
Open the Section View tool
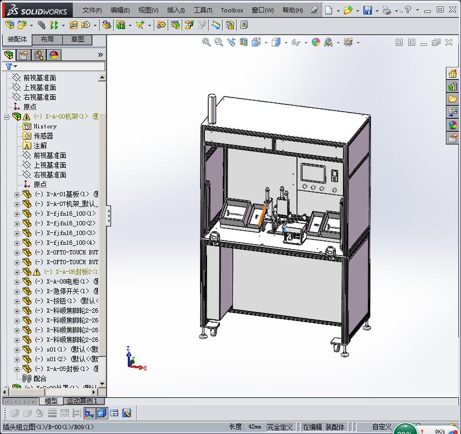[x=244, y=42]
